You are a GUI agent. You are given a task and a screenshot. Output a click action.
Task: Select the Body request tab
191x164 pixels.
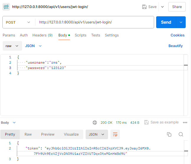pyautogui.click(x=64, y=35)
